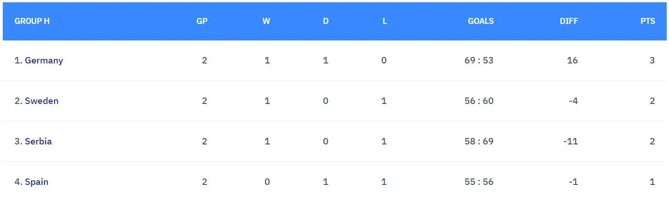Click Spain's 1 point value
The height and width of the screenshot is (201, 669).
(652, 182)
